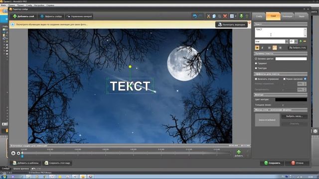
Task: Open Файл menu in main window
Action: (x=3, y=5)
